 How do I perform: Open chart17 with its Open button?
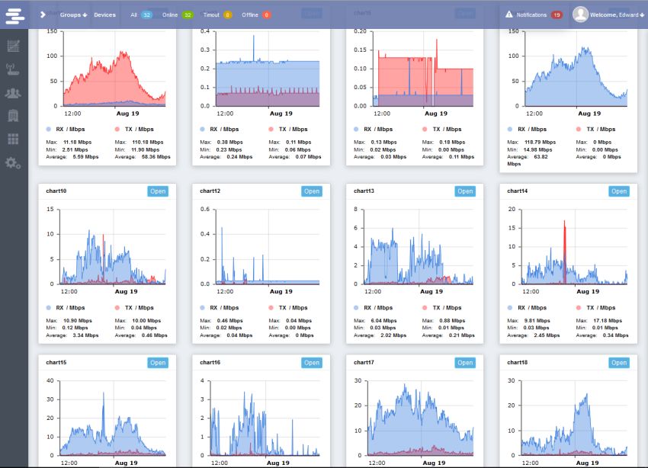point(465,363)
